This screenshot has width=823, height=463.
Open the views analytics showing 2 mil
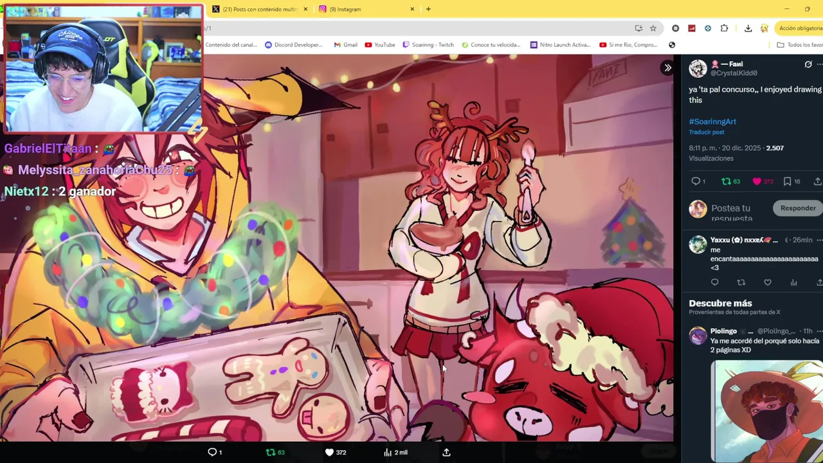click(395, 452)
